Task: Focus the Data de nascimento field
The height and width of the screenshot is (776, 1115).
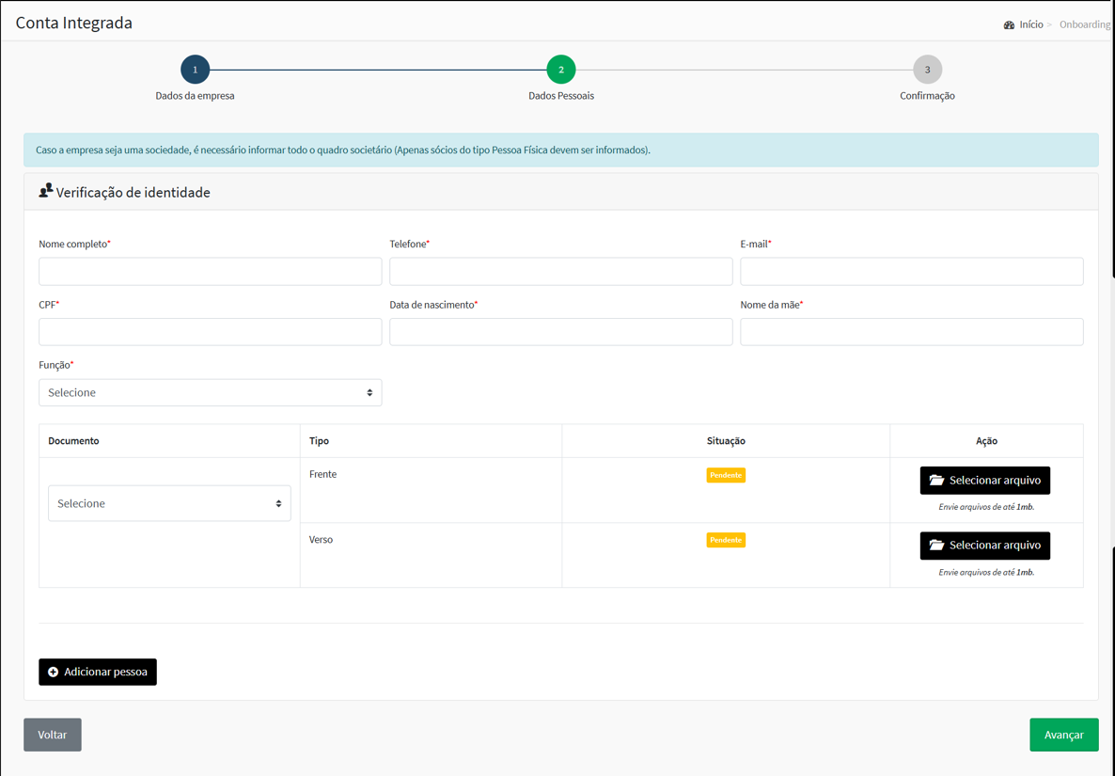Action: pos(560,332)
